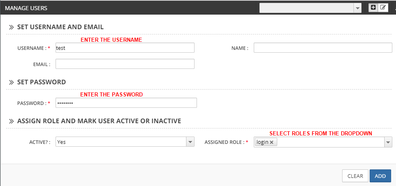
Task: Click the NAME label
Action: click(x=240, y=48)
